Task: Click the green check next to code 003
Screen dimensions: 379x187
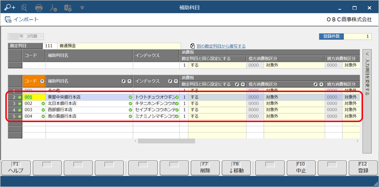Action: tap(43, 110)
